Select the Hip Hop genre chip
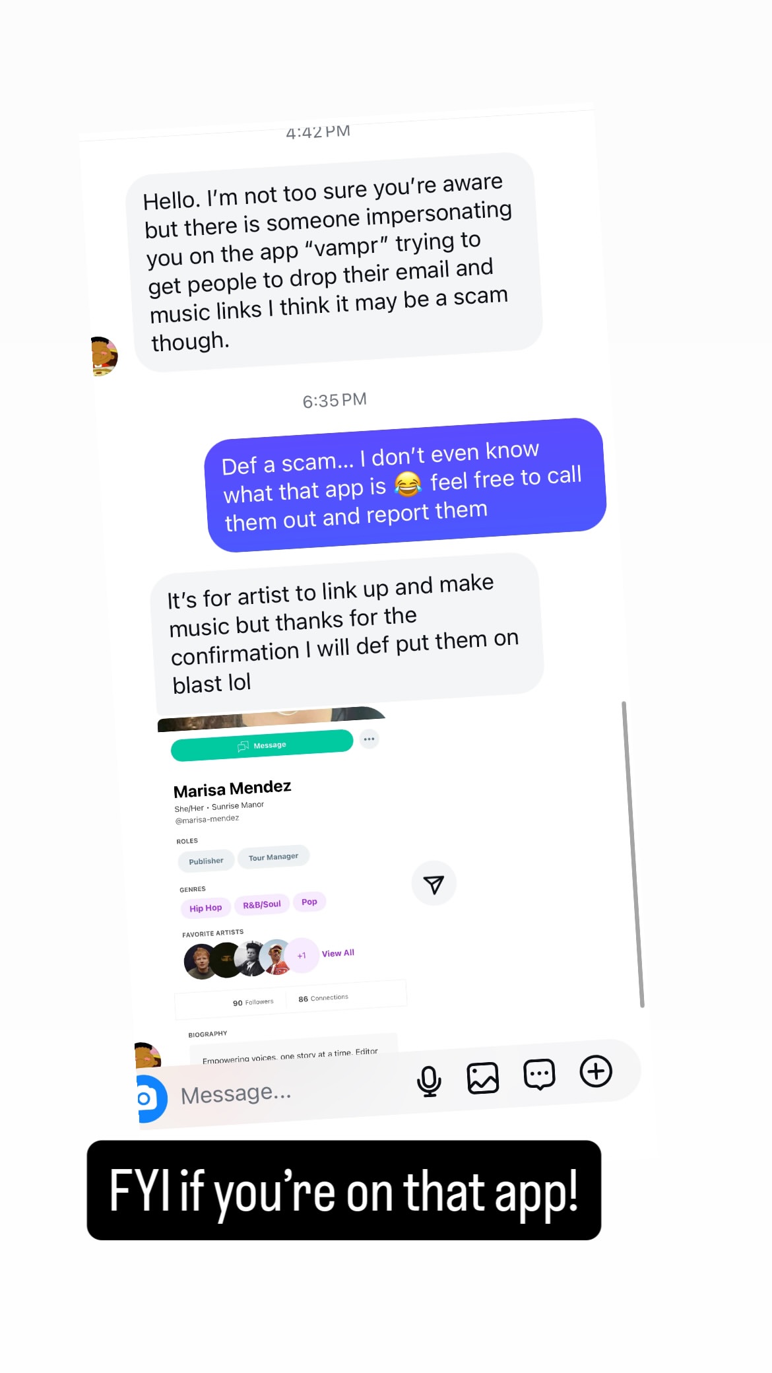This screenshot has width=772, height=1373. pos(206,908)
